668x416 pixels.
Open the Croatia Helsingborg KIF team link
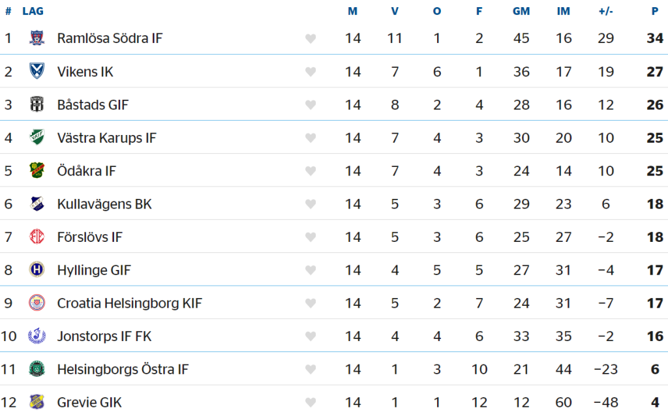point(129,303)
